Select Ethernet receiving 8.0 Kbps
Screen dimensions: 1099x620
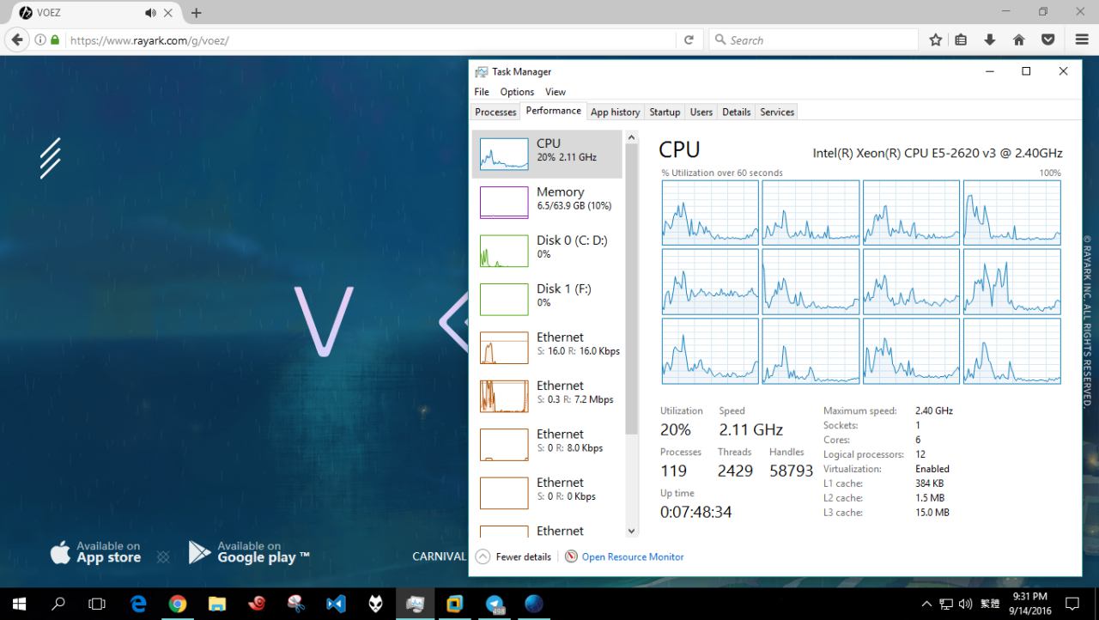547,444
